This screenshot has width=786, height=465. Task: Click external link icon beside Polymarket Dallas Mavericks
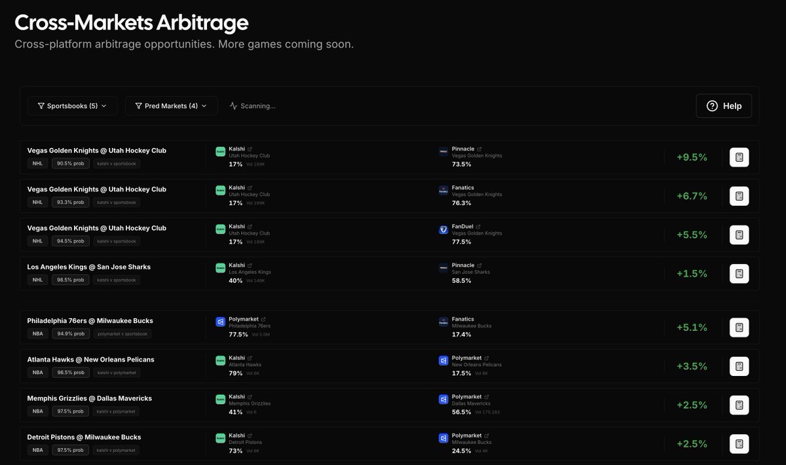click(x=487, y=397)
